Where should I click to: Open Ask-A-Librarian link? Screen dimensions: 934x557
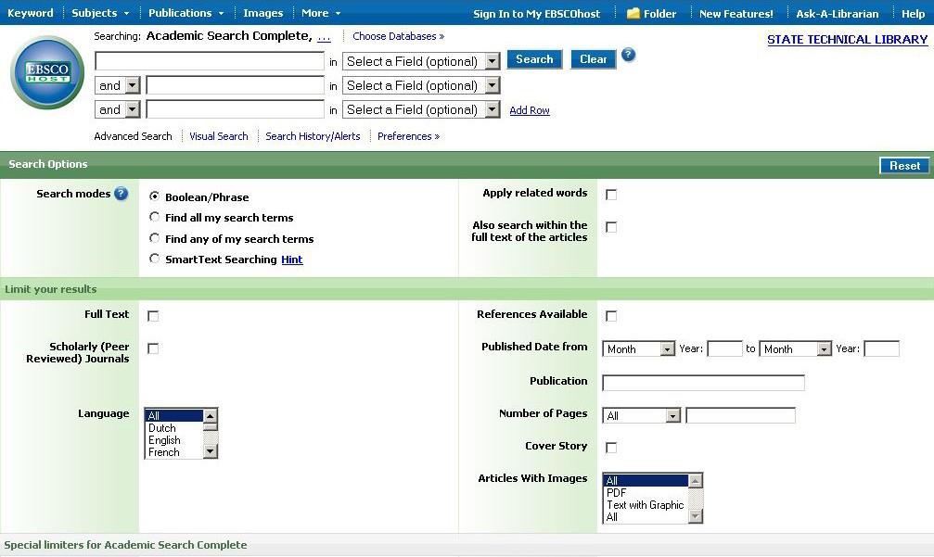click(x=837, y=13)
